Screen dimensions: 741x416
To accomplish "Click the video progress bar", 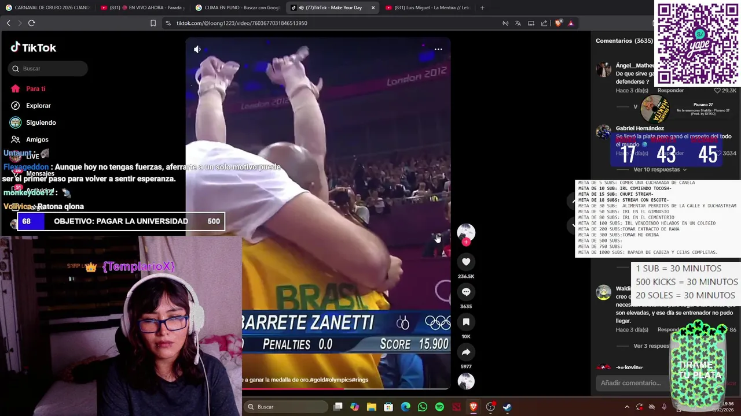I will [x=317, y=388].
